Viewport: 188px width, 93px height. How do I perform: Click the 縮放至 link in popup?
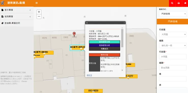[89, 75]
